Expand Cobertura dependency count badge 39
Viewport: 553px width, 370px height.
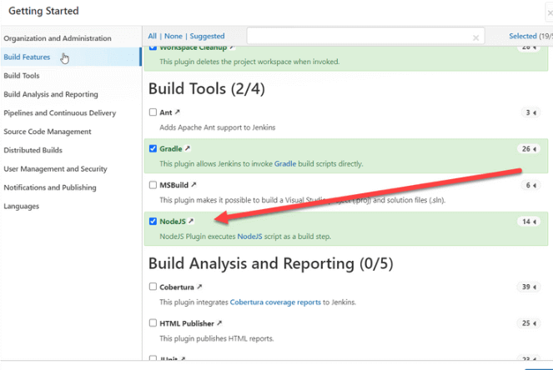pyautogui.click(x=529, y=287)
